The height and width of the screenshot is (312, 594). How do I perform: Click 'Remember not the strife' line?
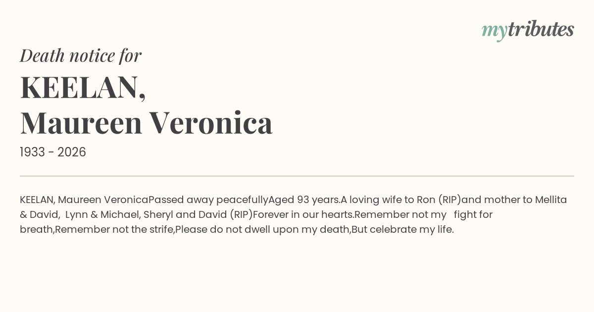114,230
